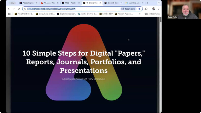Open the EduNax 2017 bookmark
This screenshot has height=113, width=201.
[106, 14]
